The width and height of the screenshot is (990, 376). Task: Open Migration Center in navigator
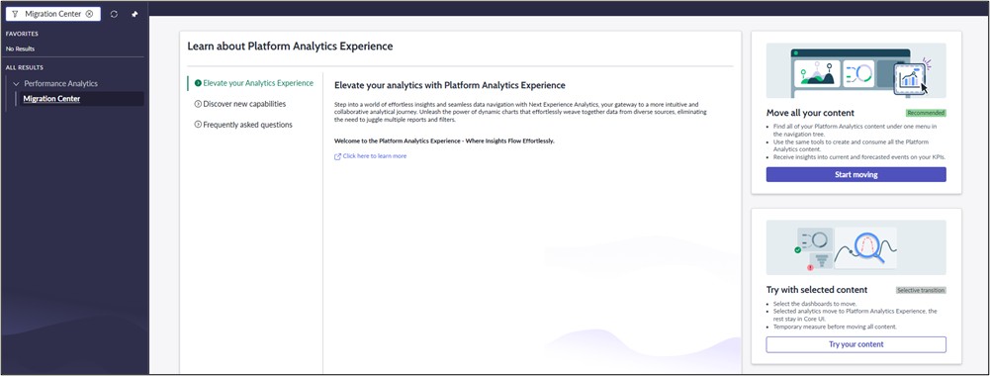[x=51, y=99]
